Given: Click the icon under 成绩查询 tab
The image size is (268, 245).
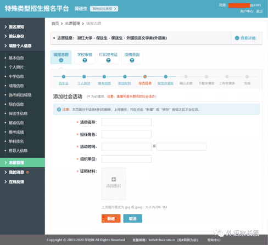Looking at the screenshot, I should coord(132,60).
